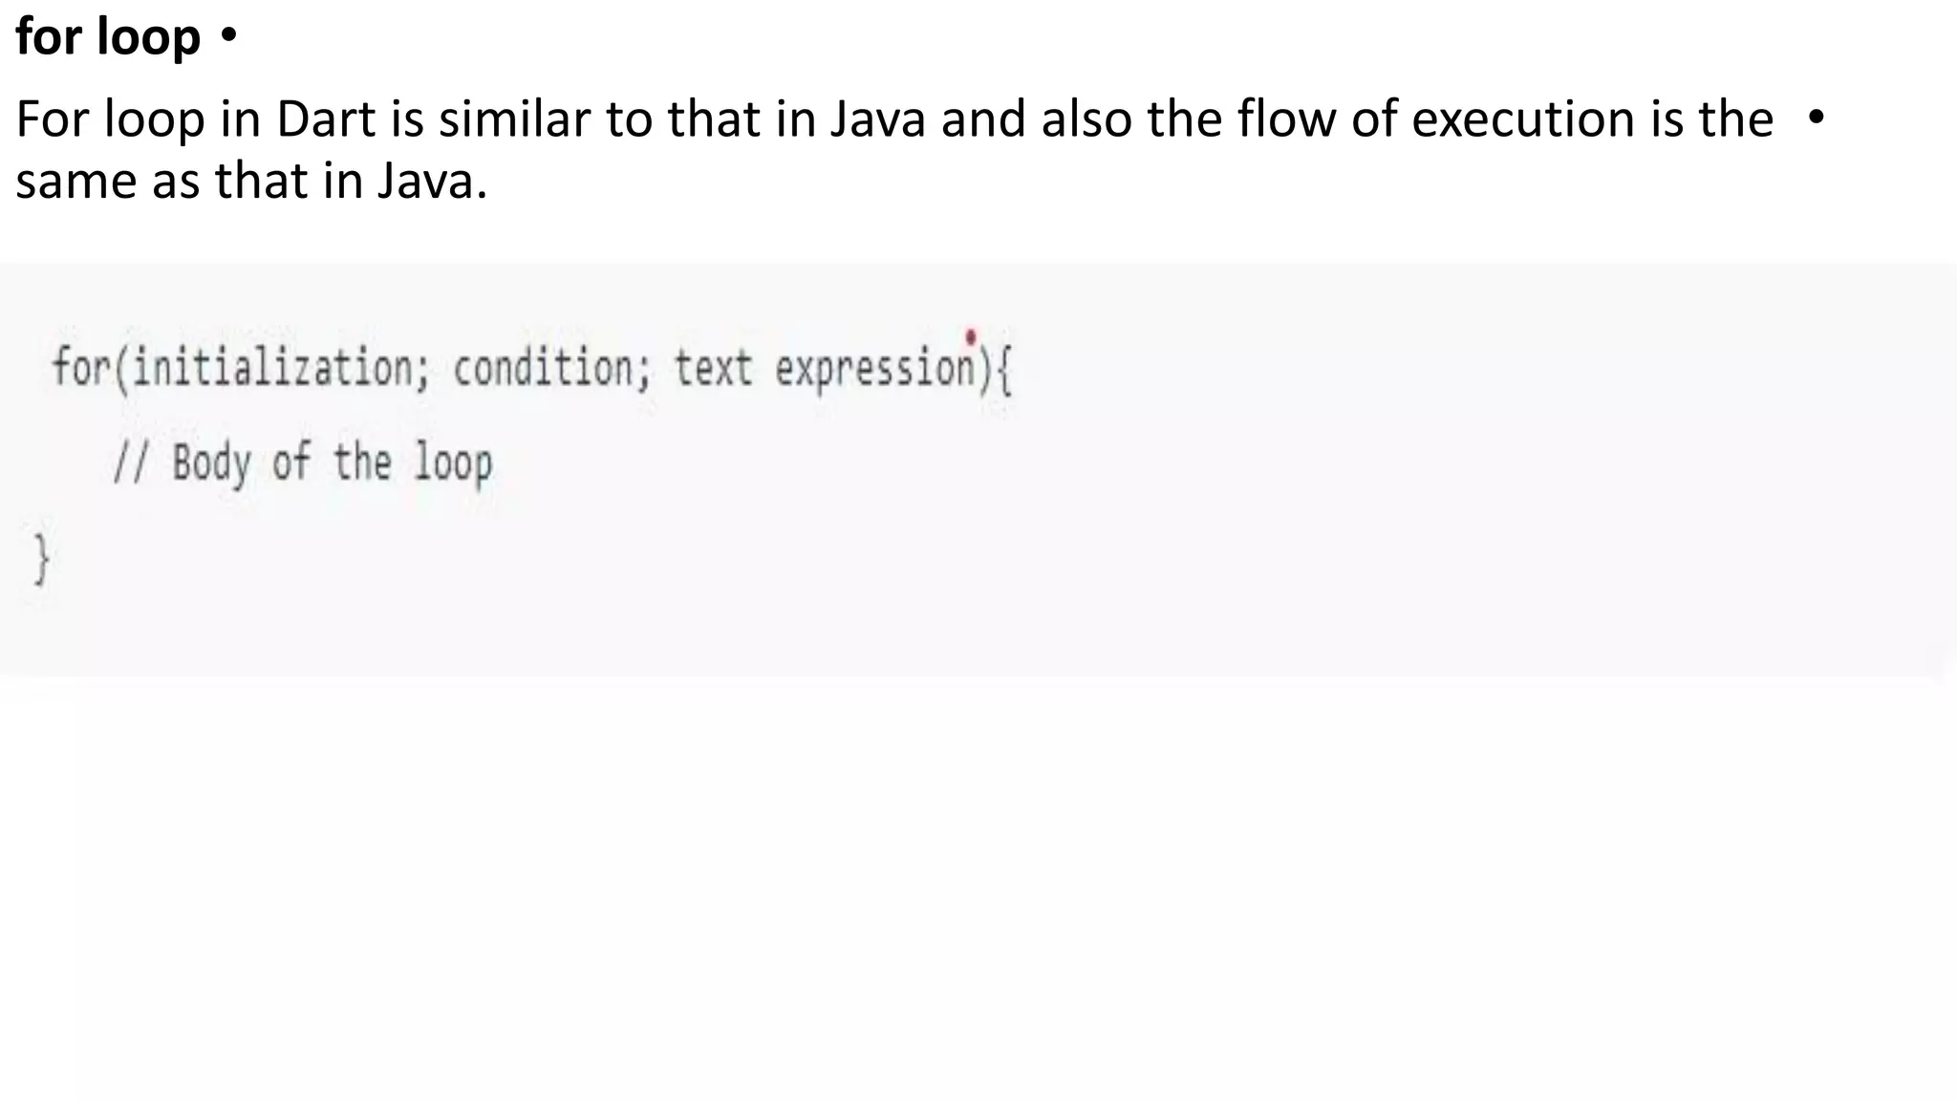Click the word "Body" in the comment
Image resolution: width=1957 pixels, height=1101 pixels.
[x=211, y=464]
